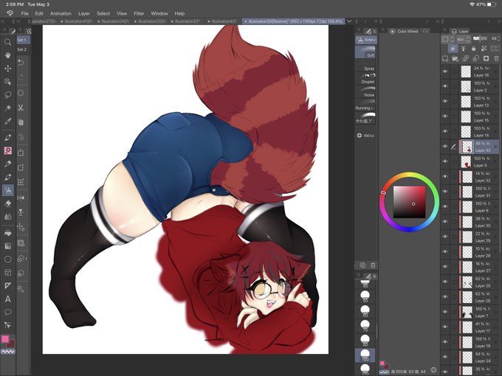The image size is (502, 376).
Task: Open the blending mode dropdown in Layer panel
Action: click(464, 39)
